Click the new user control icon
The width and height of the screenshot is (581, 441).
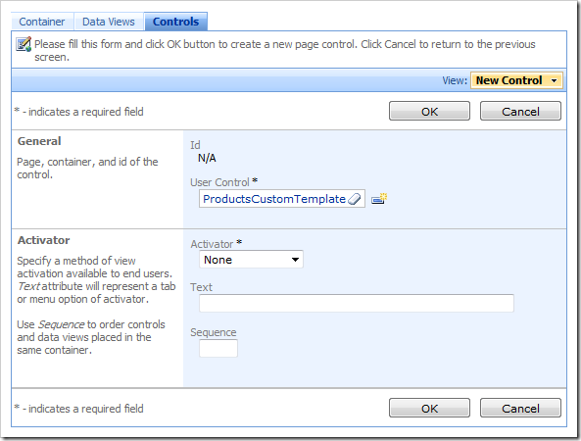(379, 199)
